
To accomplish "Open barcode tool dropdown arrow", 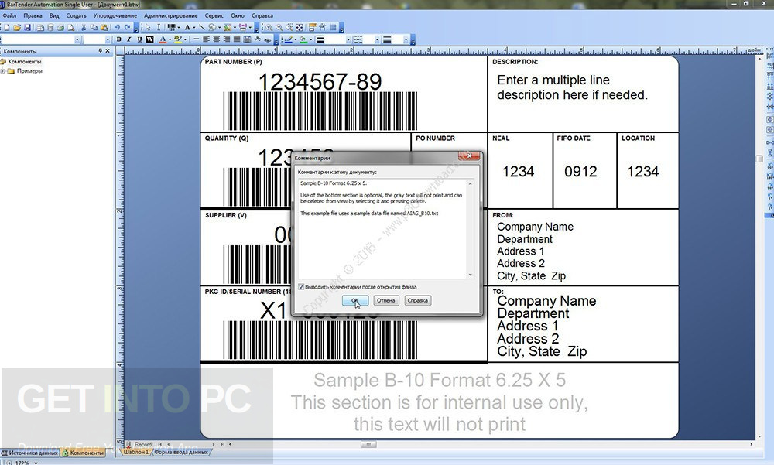I will click(179, 28).
